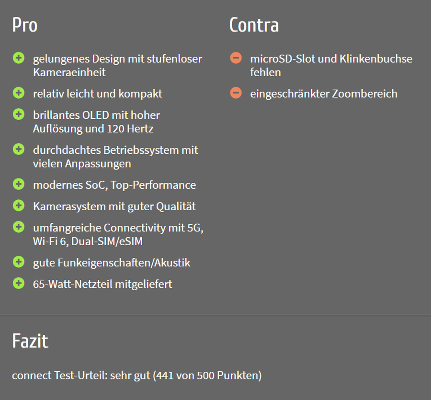Viewport: 431px width, 400px height.
Task: Select the plus icon beside '65-Watt-Netzteil mitgeliefert'
Action: point(19,283)
